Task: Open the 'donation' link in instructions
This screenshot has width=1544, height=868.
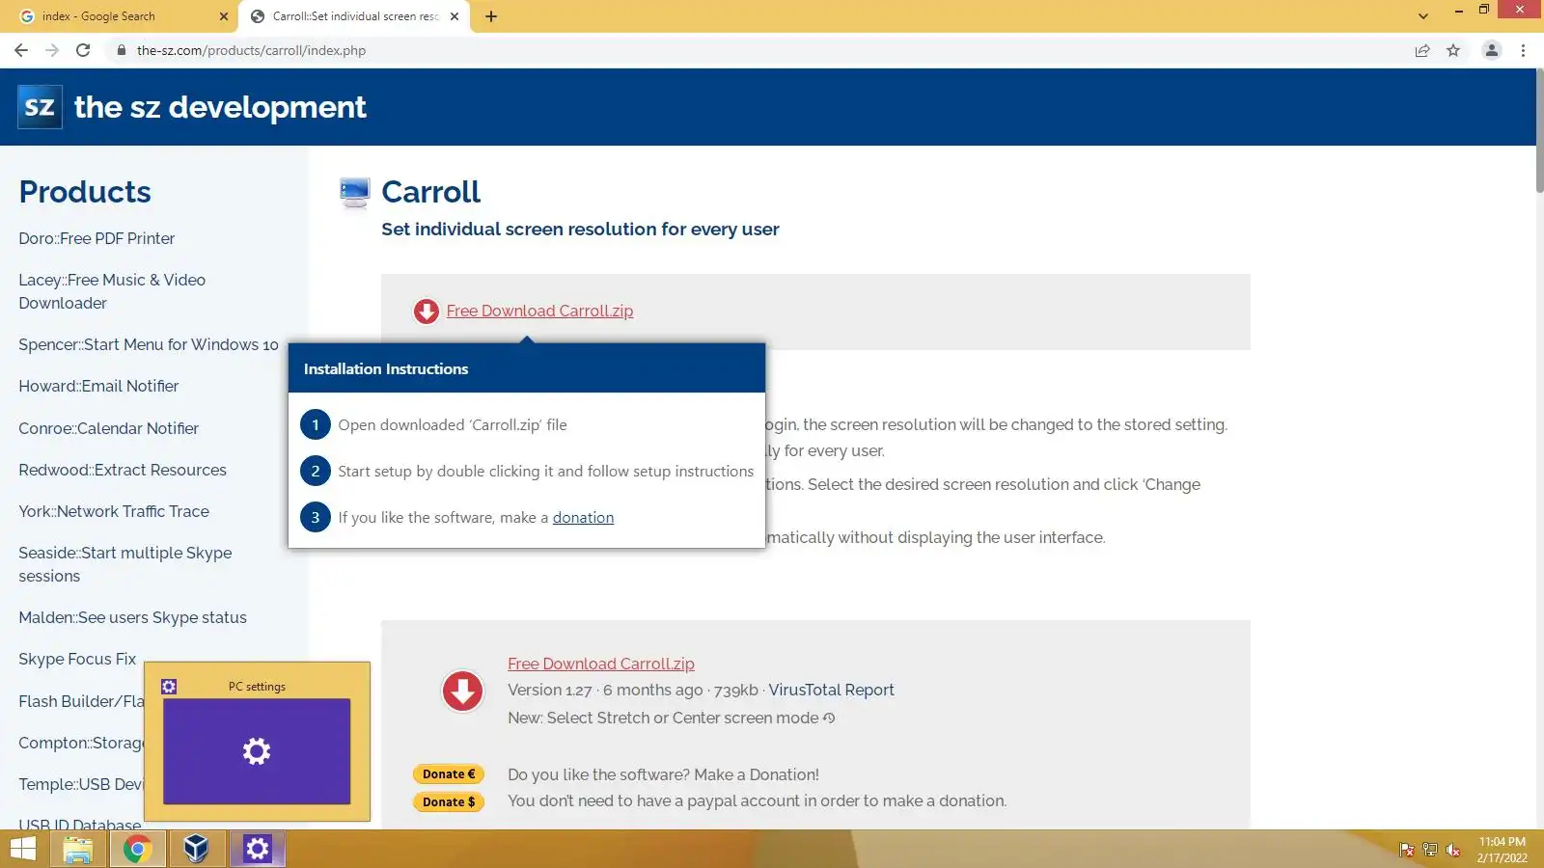Action: 583,518
